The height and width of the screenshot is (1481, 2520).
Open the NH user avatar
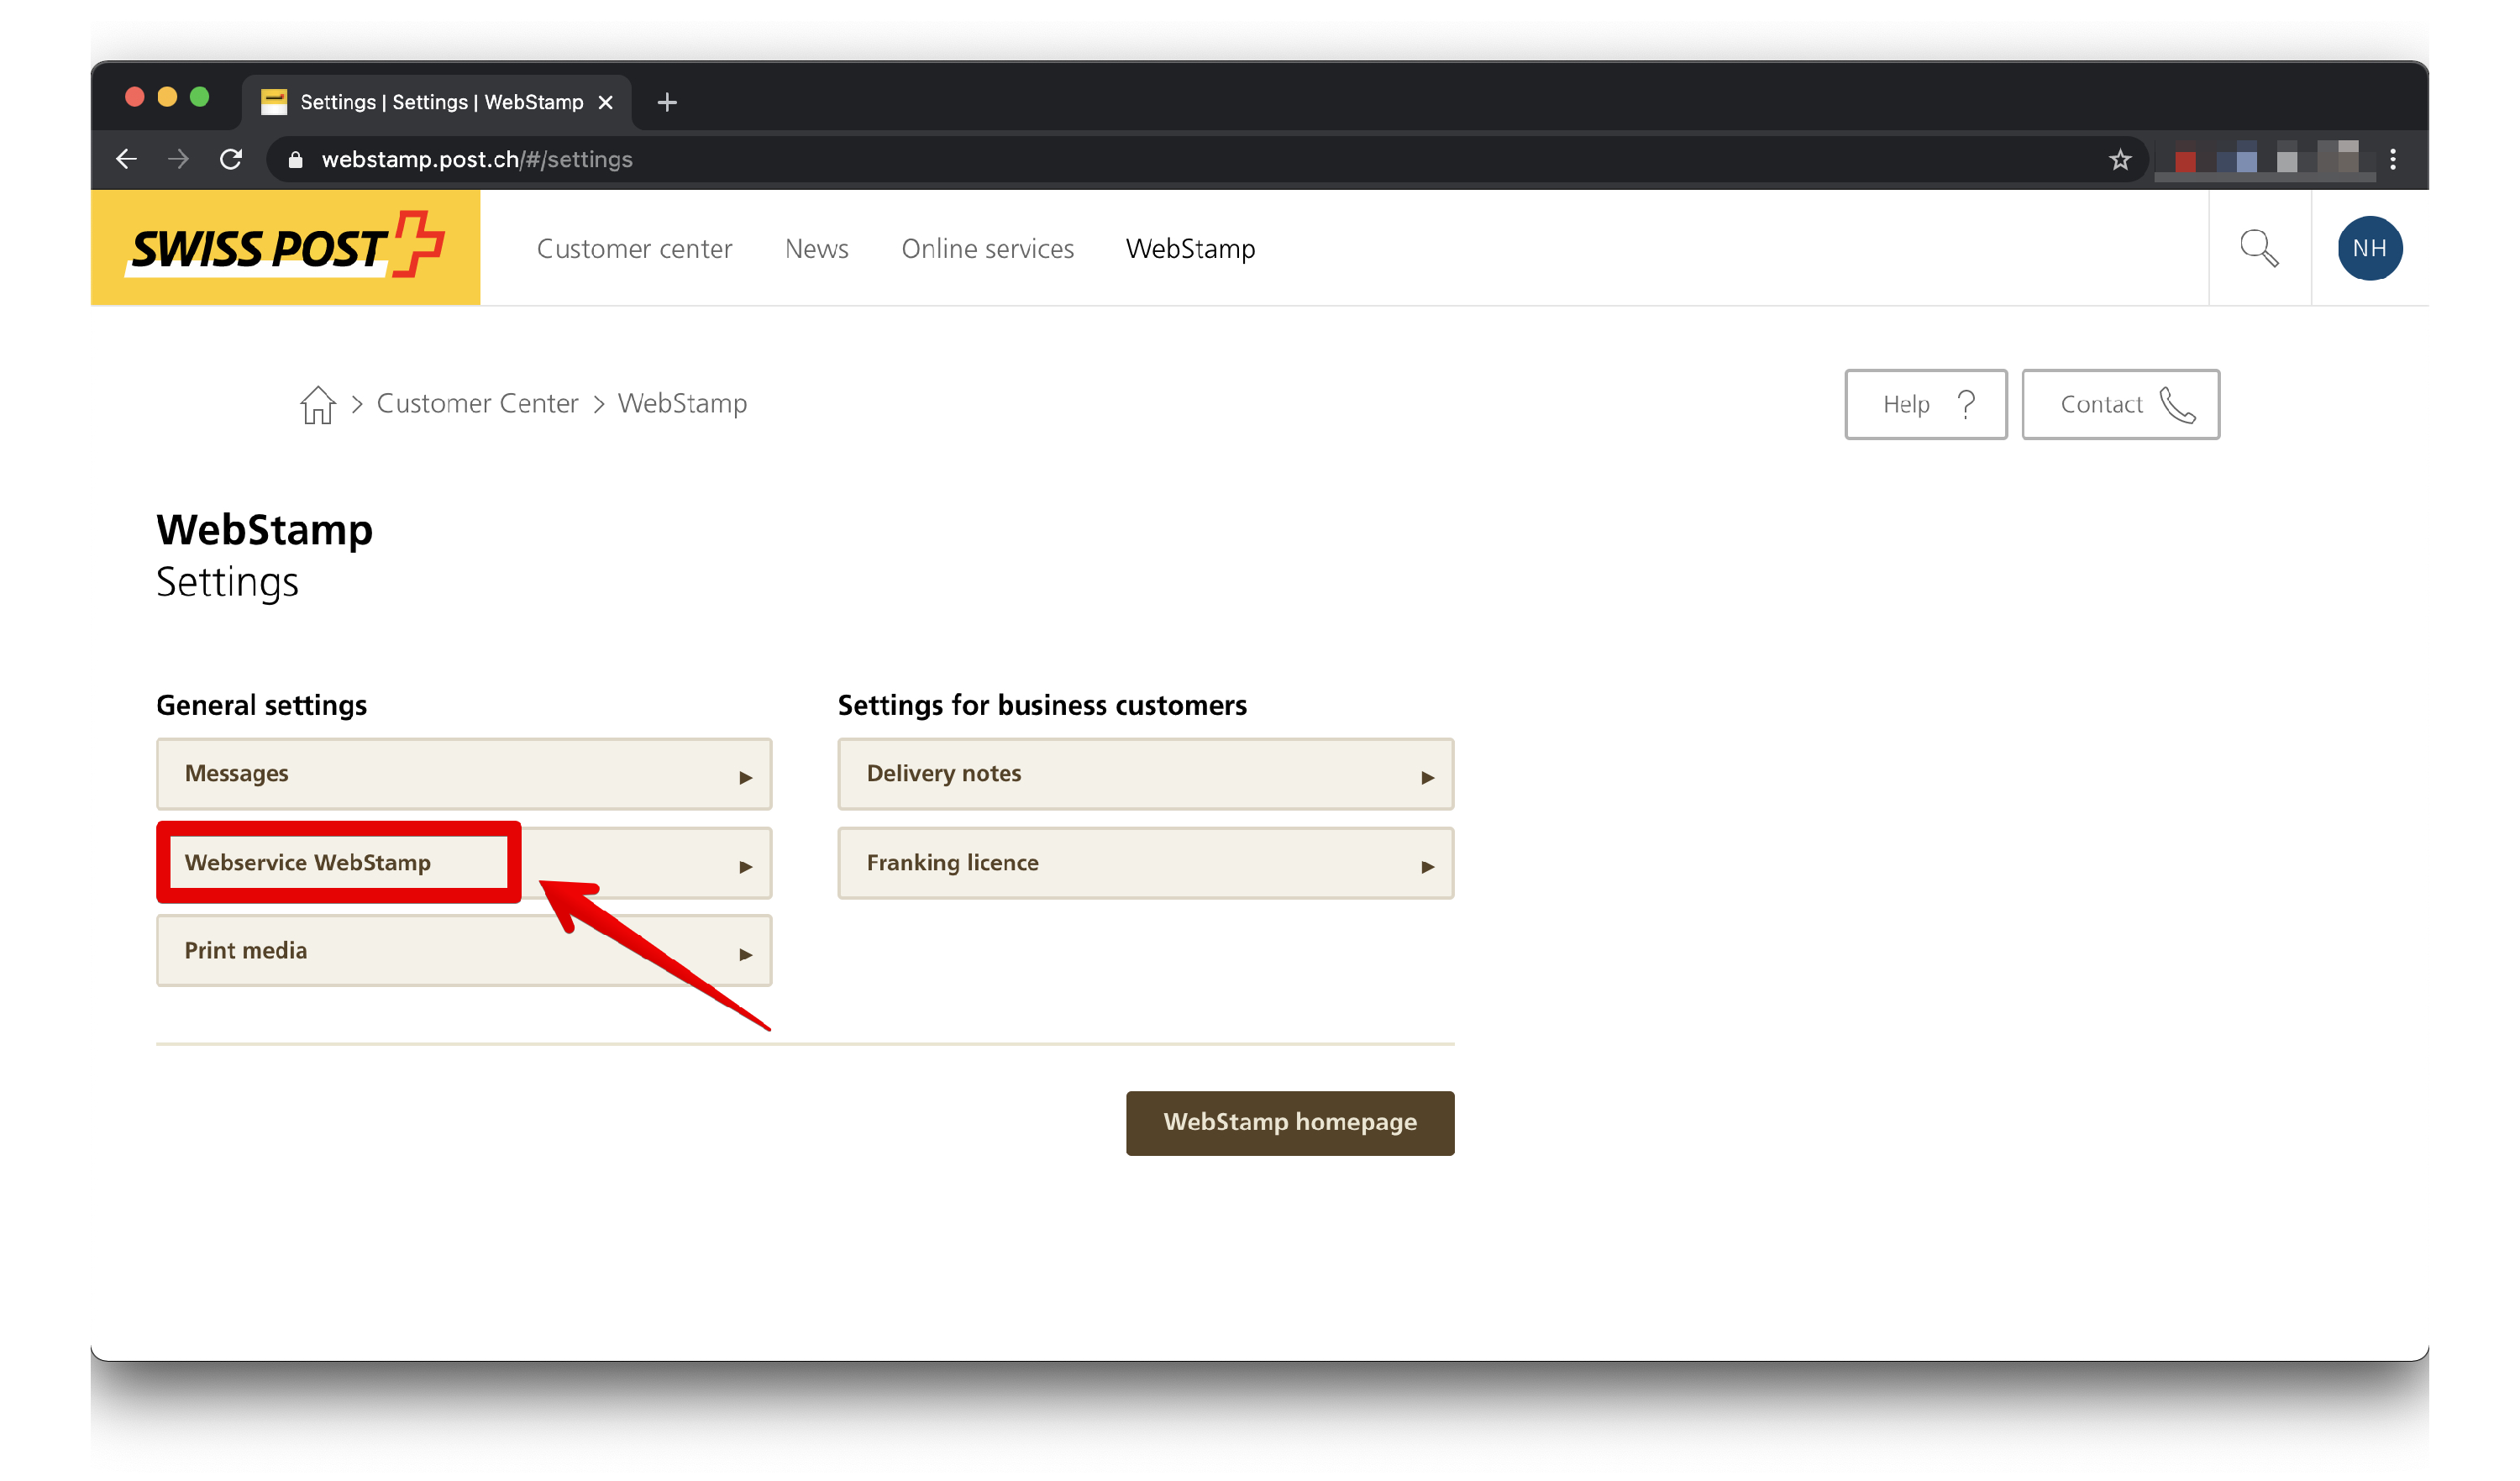pyautogui.click(x=2369, y=248)
